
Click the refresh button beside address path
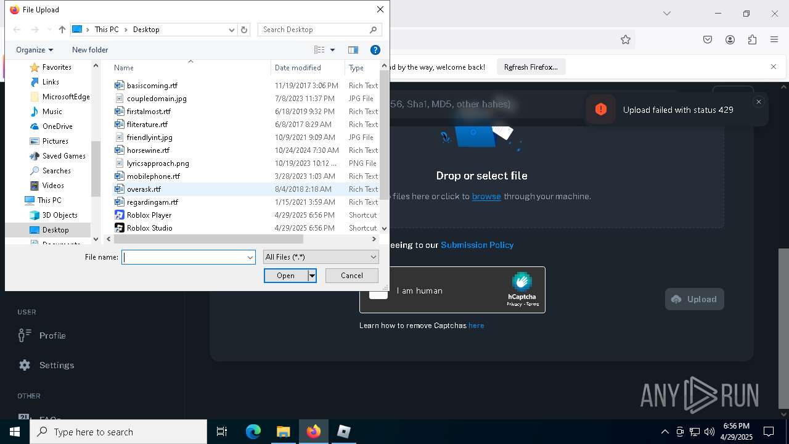pyautogui.click(x=244, y=30)
